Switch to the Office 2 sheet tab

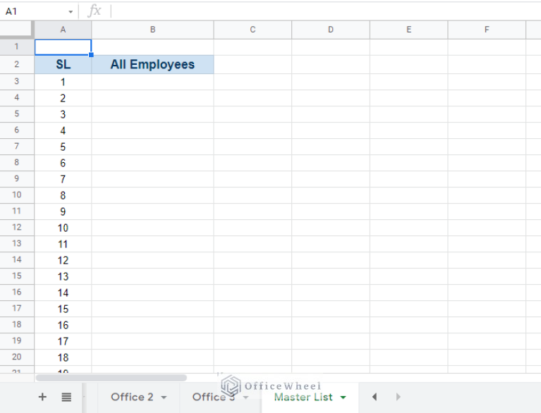(132, 397)
